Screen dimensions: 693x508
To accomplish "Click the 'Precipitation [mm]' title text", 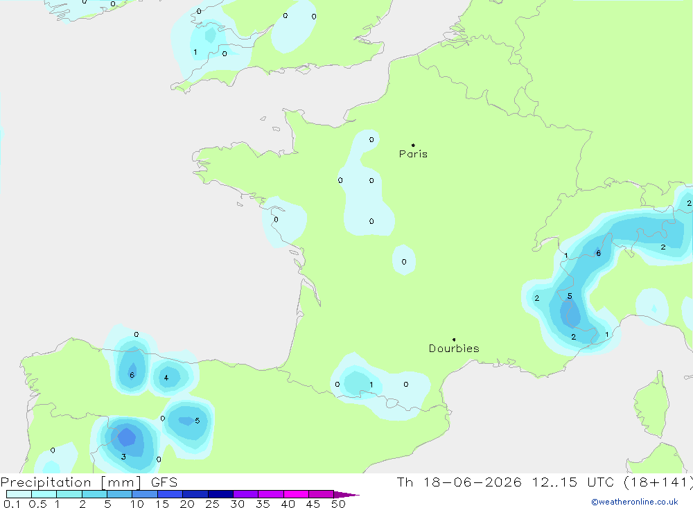I will pyautogui.click(x=71, y=482).
